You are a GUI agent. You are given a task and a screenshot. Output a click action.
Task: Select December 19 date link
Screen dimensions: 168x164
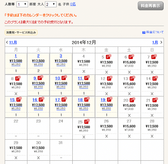(103, 100)
